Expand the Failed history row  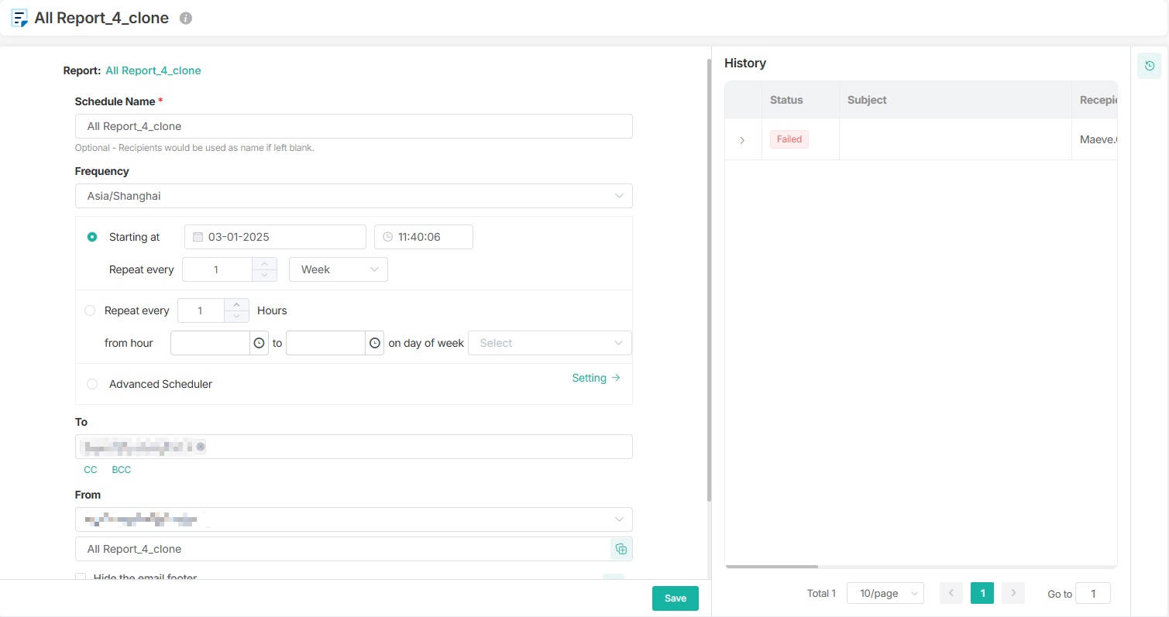tap(742, 140)
